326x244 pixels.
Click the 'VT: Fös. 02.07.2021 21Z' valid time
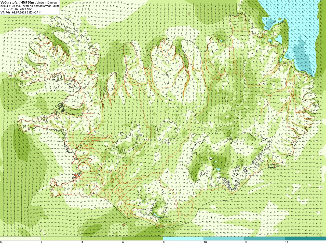tap(16, 12)
